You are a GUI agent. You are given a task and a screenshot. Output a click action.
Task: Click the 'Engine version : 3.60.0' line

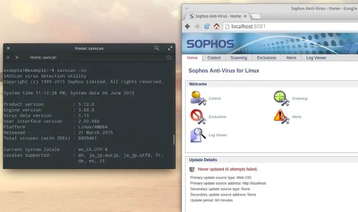[x=49, y=110]
